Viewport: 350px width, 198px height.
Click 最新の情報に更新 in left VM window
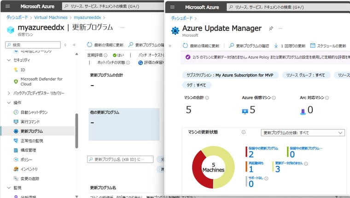coord(105,45)
